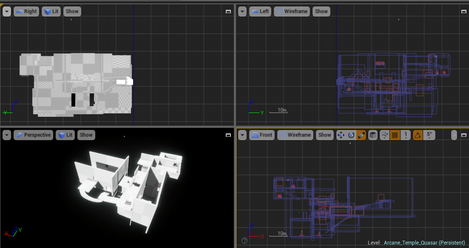Viewport: 469px width, 248px height.
Task: Click the Show button in Perspective viewport
Action: [x=86, y=135]
